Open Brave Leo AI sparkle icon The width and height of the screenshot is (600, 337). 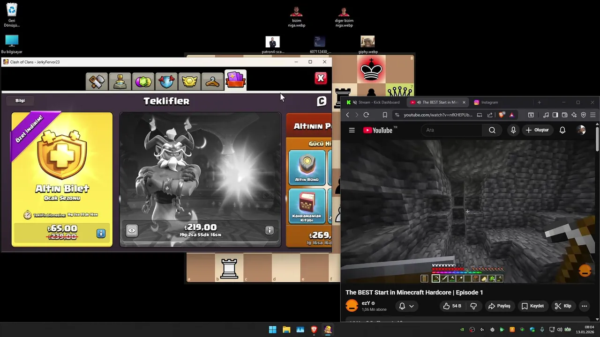click(x=574, y=115)
